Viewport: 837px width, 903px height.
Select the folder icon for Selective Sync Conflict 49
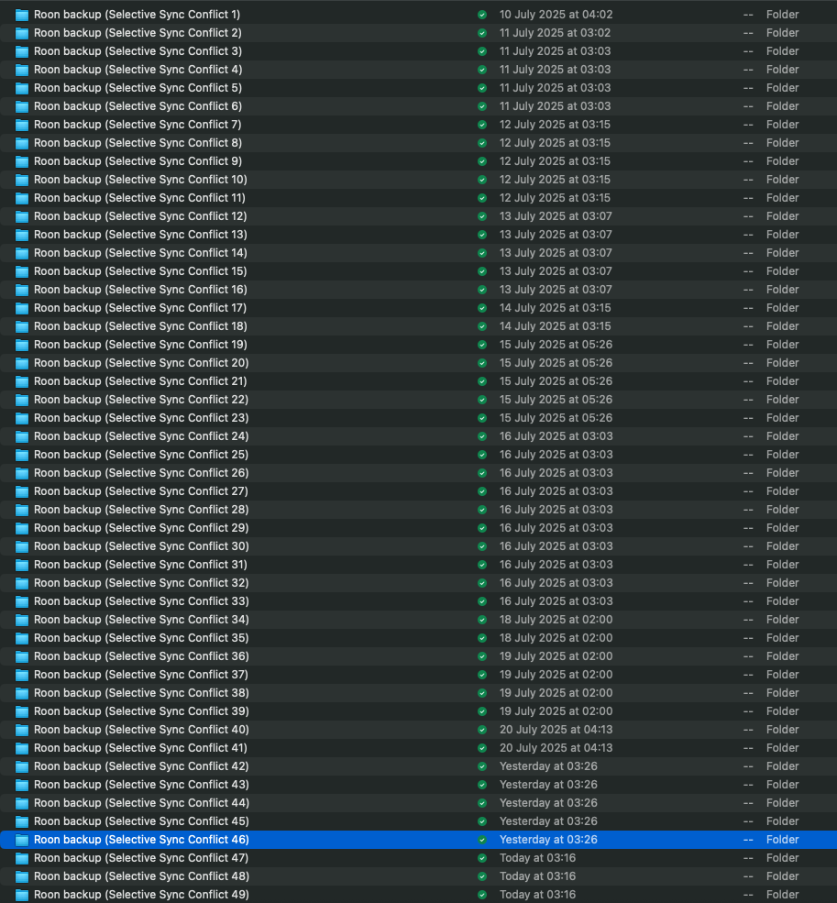point(22,895)
